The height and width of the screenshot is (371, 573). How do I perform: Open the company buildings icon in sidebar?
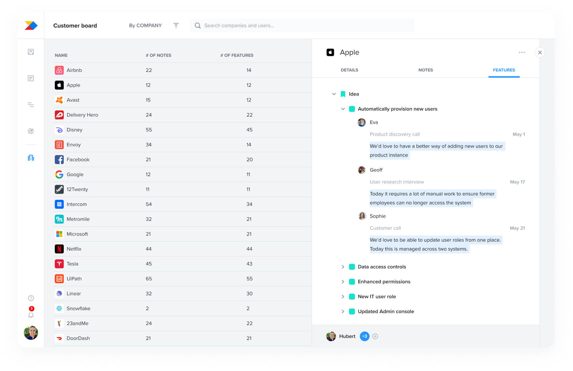pyautogui.click(x=31, y=158)
